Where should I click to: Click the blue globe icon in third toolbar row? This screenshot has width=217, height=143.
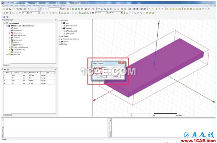click(x=4, y=17)
